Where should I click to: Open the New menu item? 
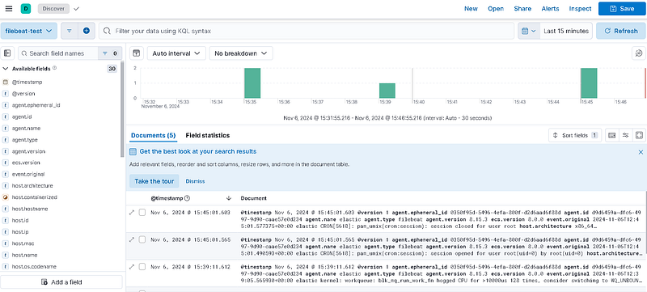[471, 9]
